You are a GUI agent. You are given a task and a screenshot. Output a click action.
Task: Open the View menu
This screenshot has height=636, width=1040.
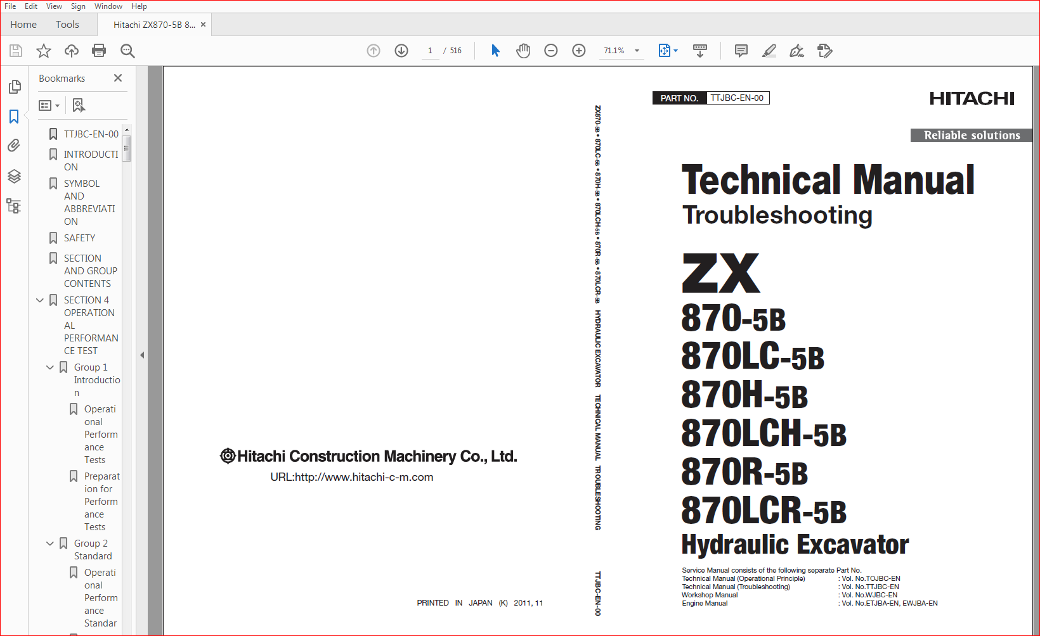click(54, 6)
